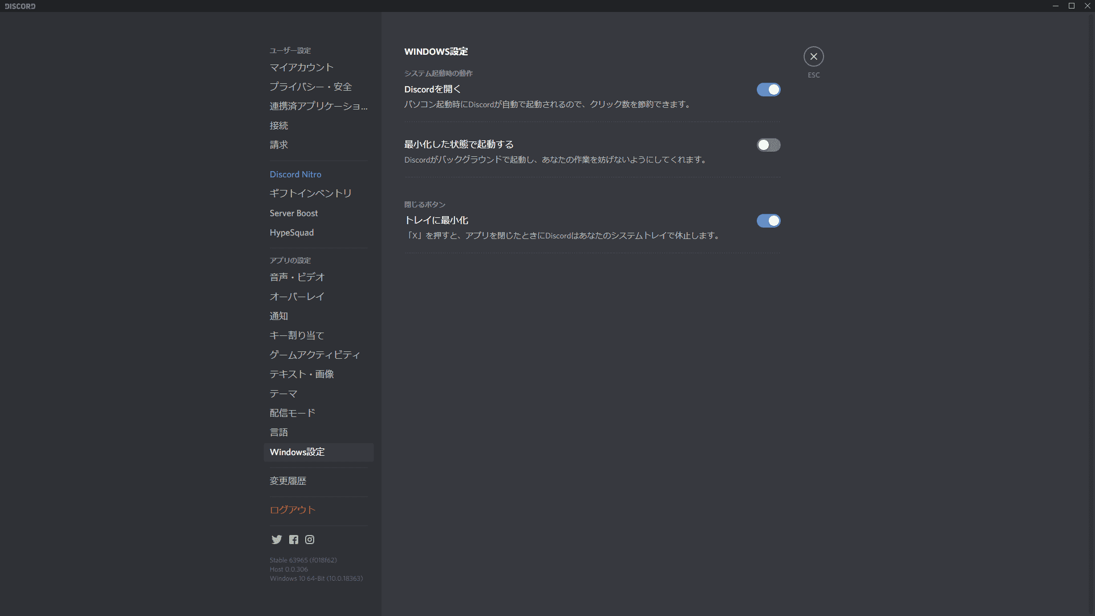Open キー割り当て settings
Viewport: 1095px width, 616px height.
319,335
